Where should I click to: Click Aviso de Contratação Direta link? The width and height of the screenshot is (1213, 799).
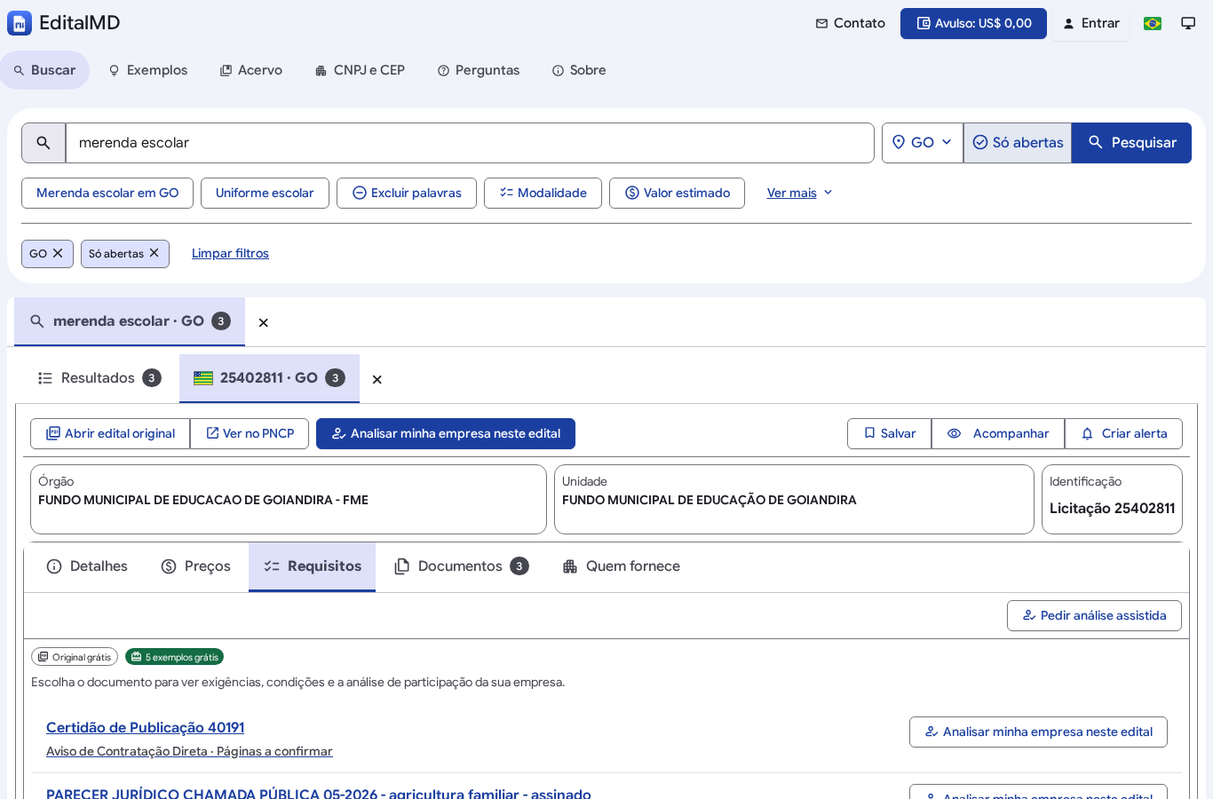click(189, 752)
